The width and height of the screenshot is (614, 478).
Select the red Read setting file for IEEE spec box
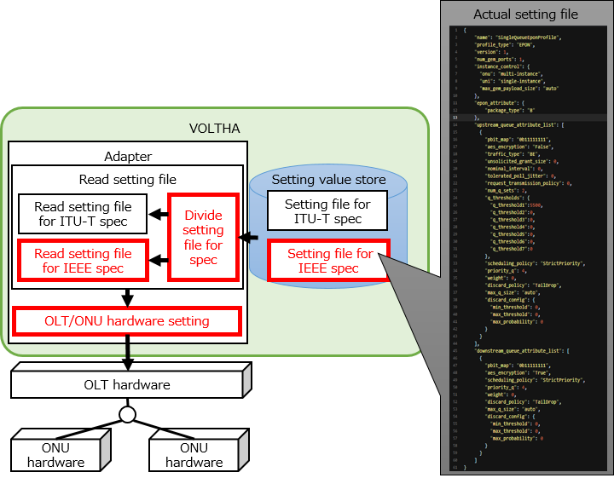(x=83, y=261)
